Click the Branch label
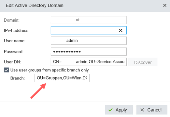 pyautogui.click(x=18, y=78)
